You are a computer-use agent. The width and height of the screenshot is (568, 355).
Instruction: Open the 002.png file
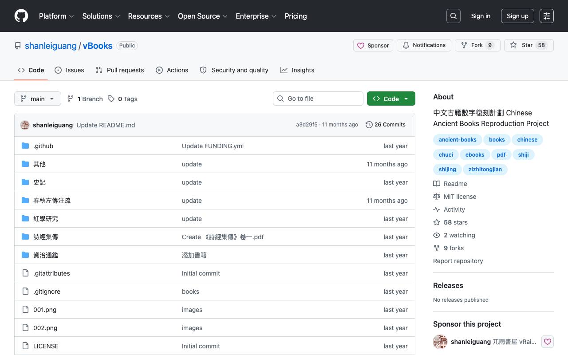tap(45, 328)
